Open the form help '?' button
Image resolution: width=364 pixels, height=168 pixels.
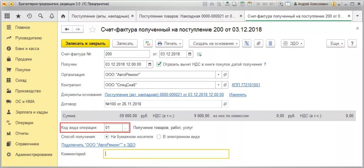pos(352,43)
